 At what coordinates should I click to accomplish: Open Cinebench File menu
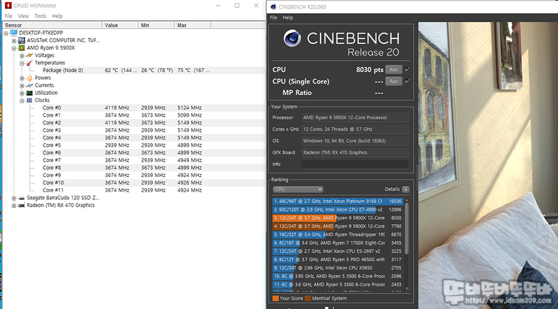click(273, 17)
